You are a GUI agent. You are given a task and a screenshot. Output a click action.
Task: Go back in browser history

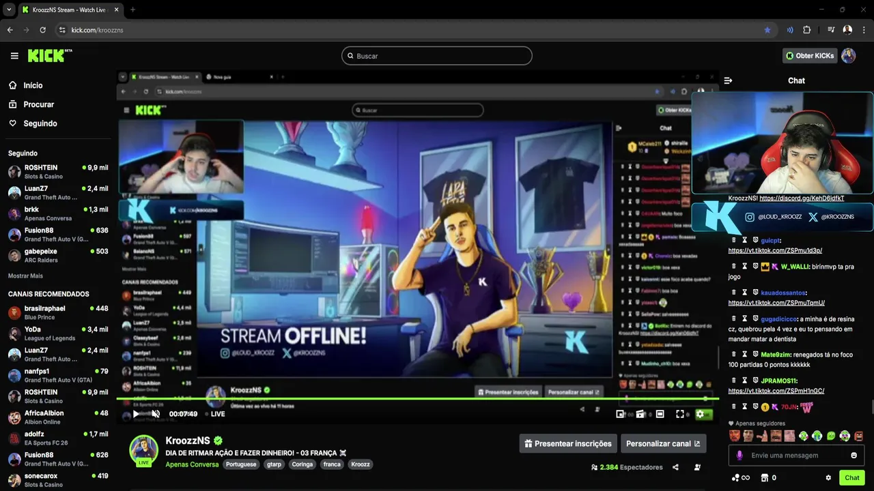(x=10, y=30)
